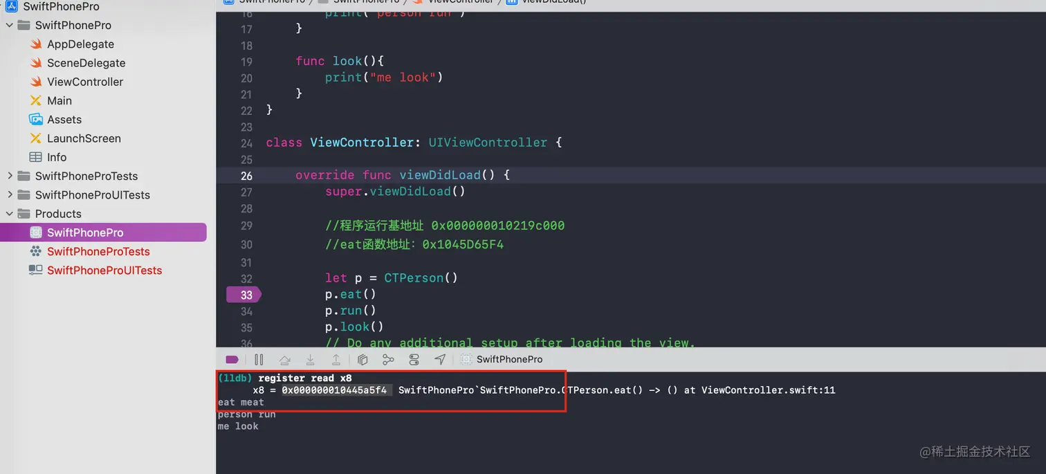Open the Assets catalog
The width and height of the screenshot is (1046, 474).
(x=64, y=120)
